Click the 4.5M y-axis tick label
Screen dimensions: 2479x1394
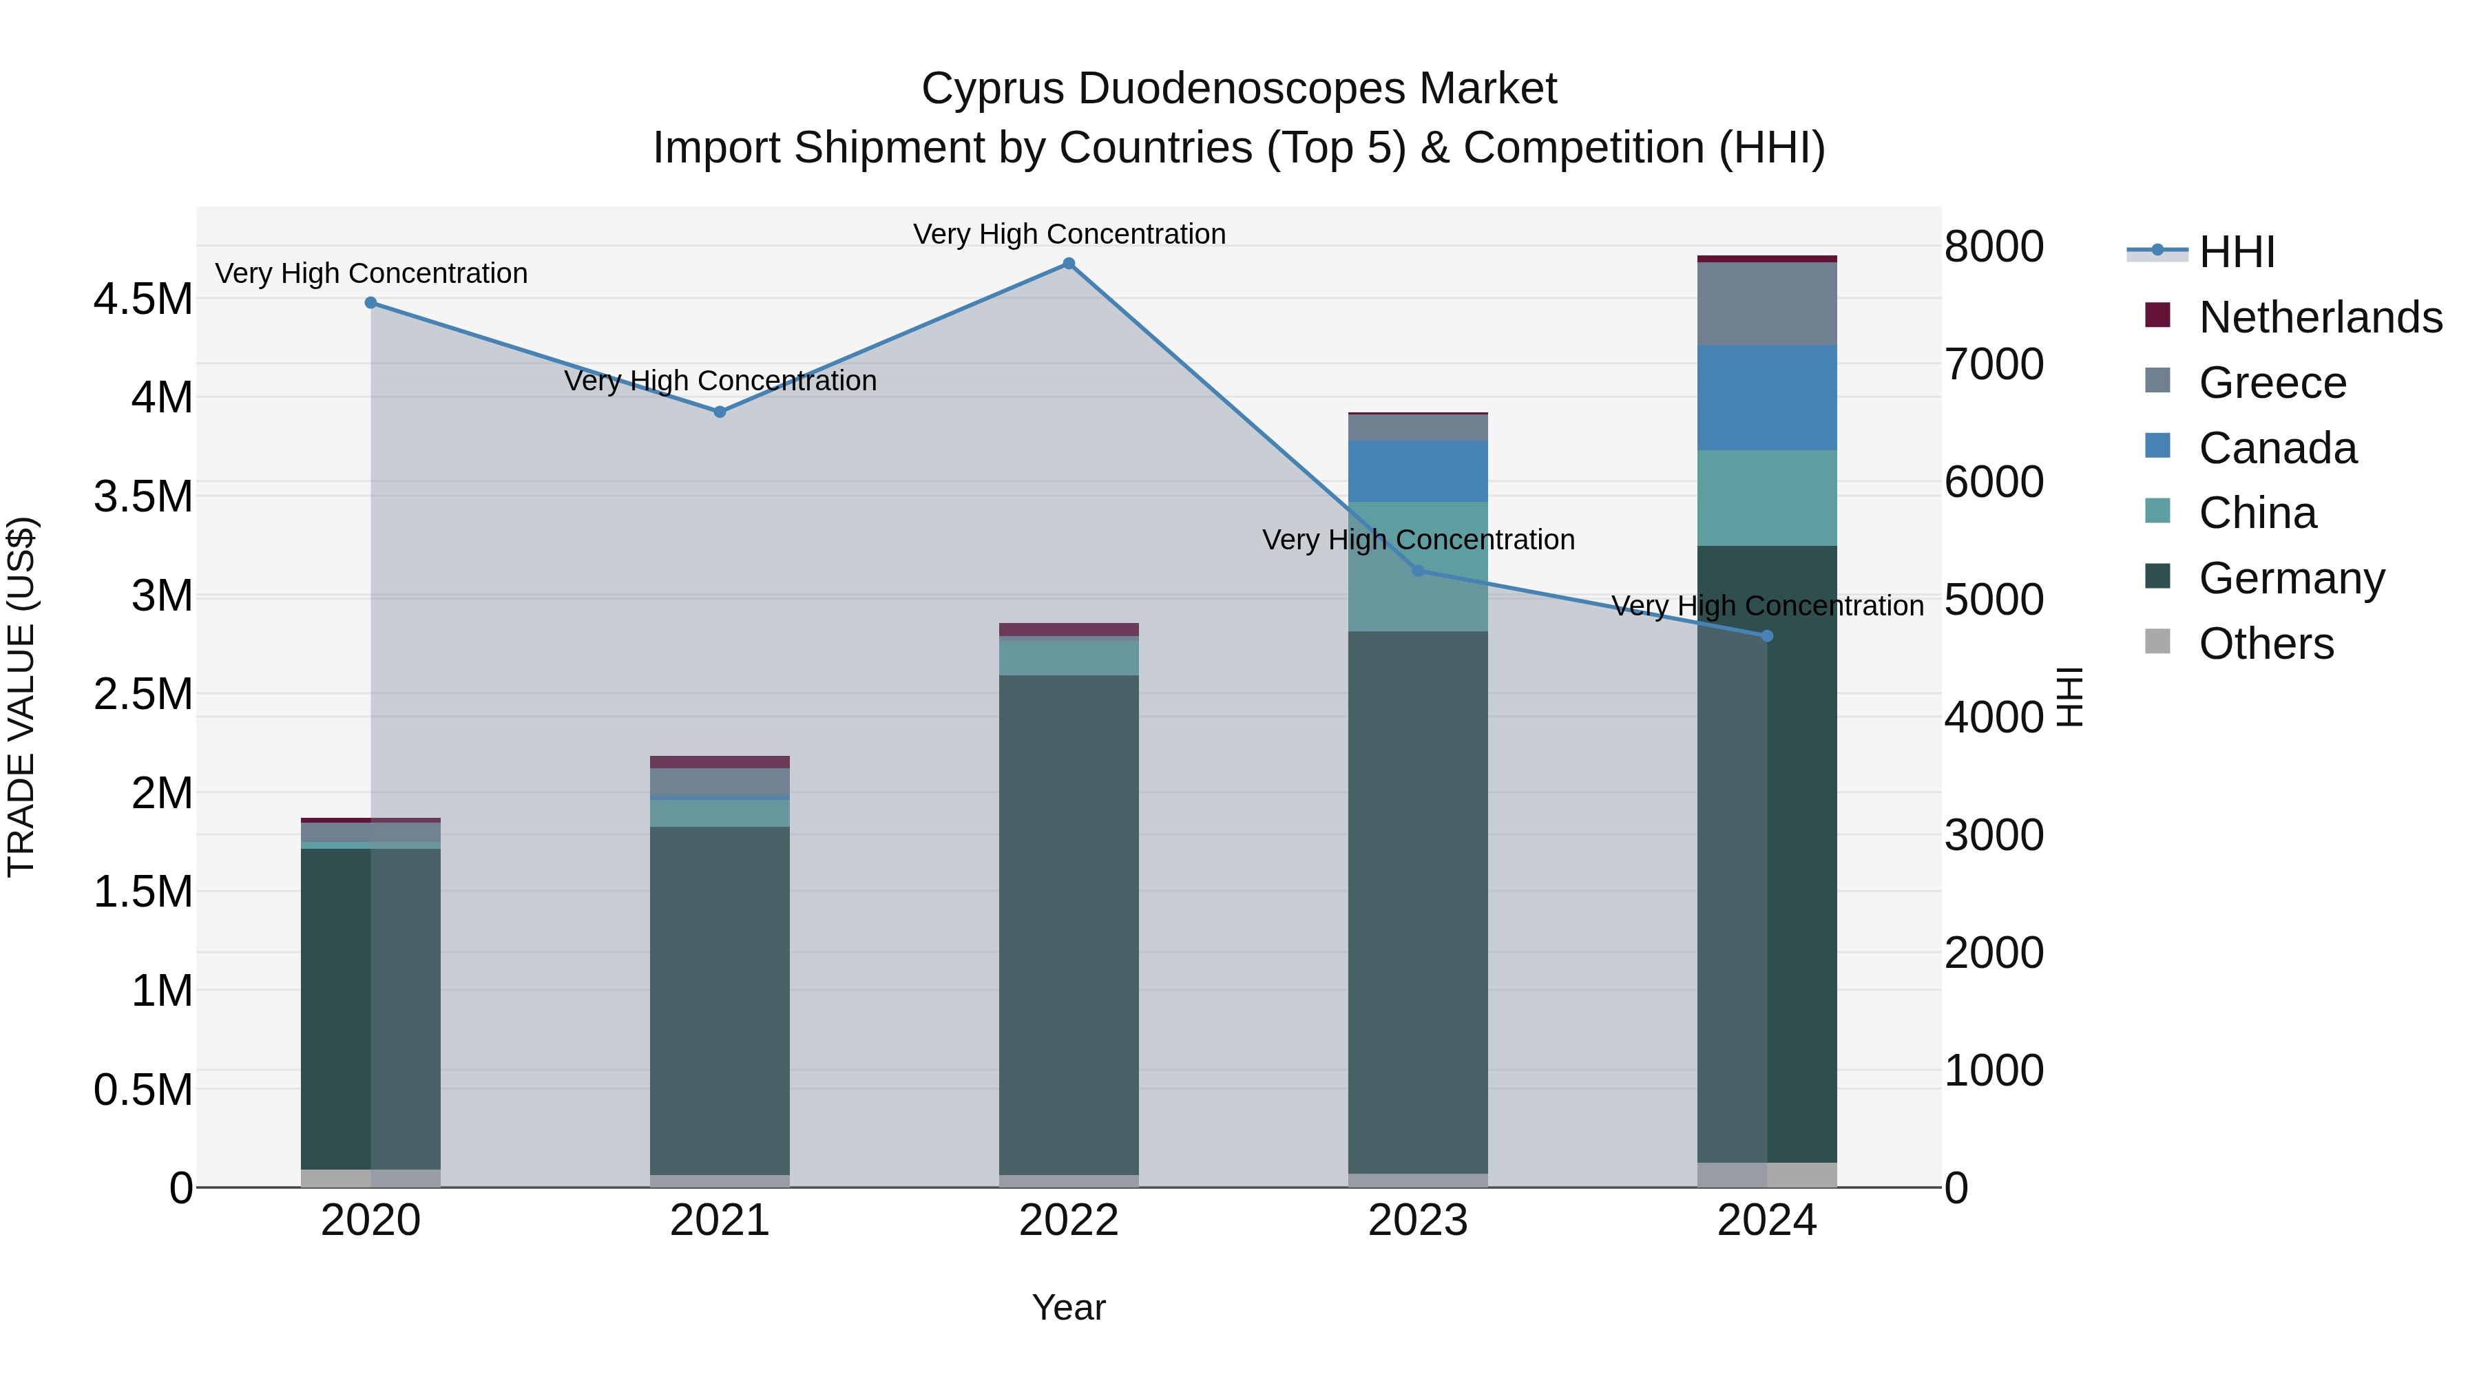coord(143,298)
